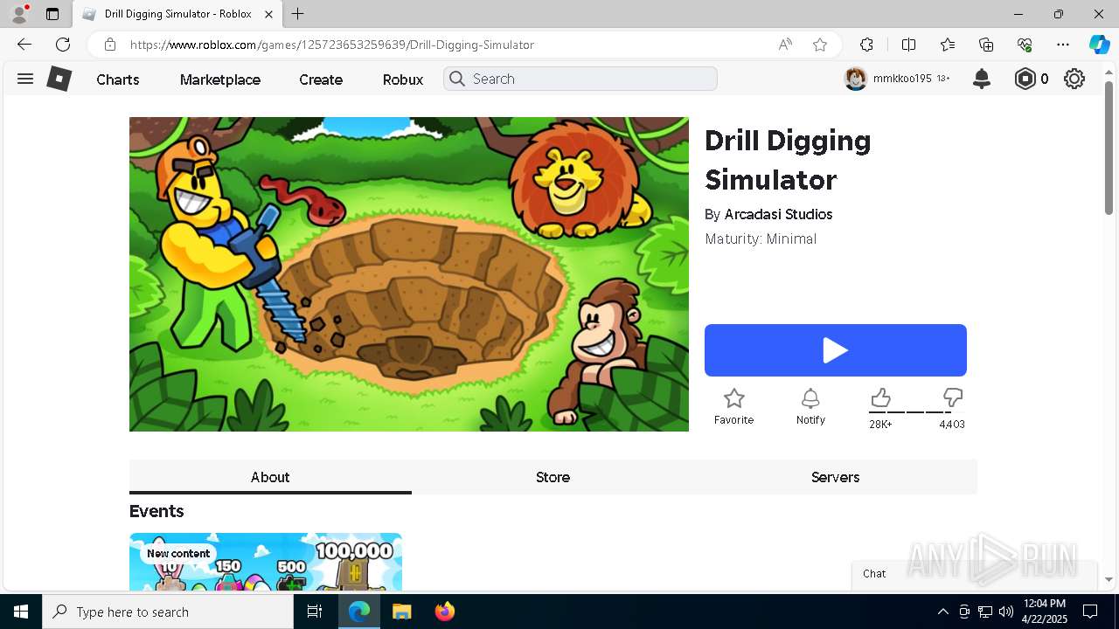Click Windows taskbar search box

(x=168, y=612)
